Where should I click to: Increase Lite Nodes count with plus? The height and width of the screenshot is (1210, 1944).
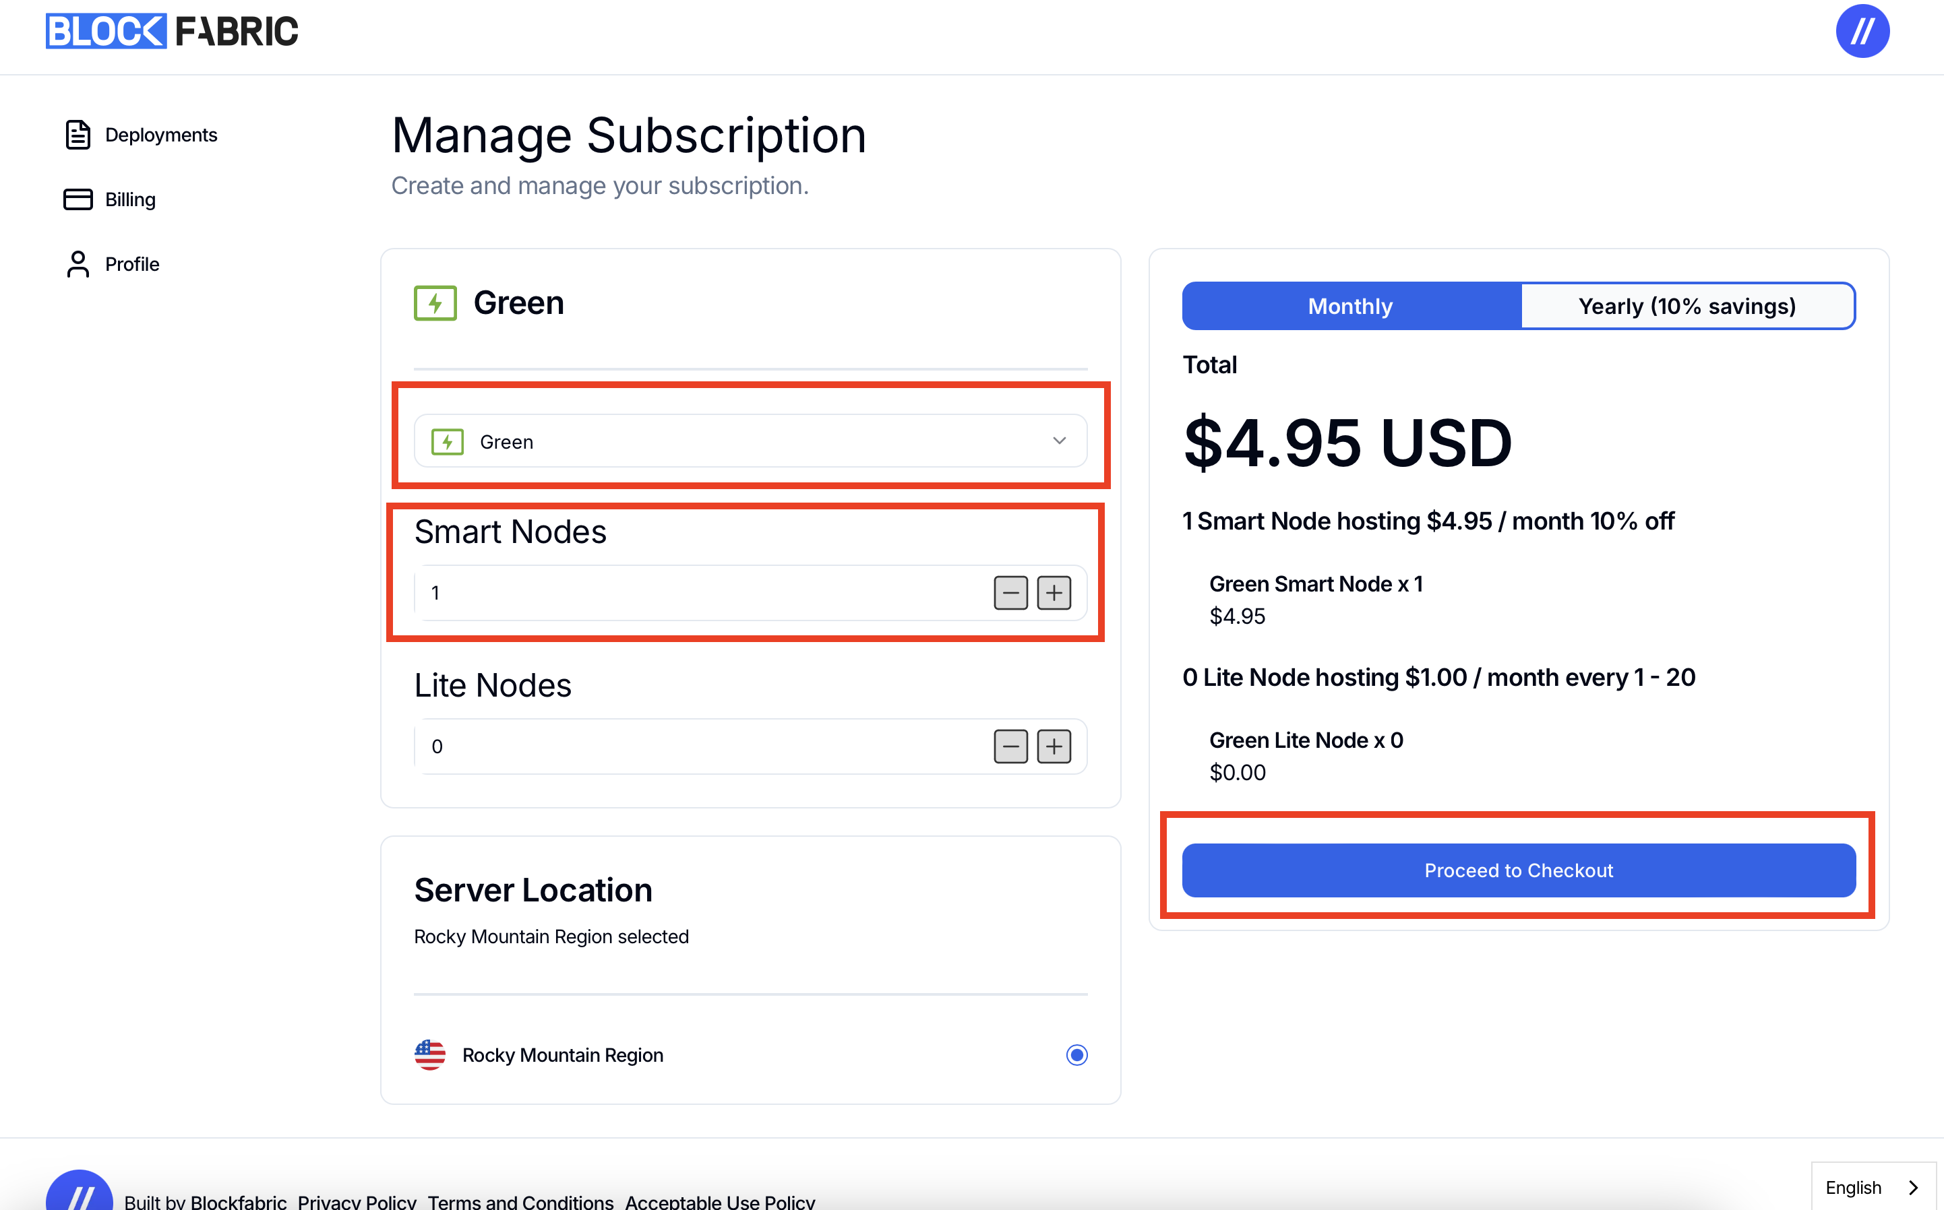pos(1054,746)
